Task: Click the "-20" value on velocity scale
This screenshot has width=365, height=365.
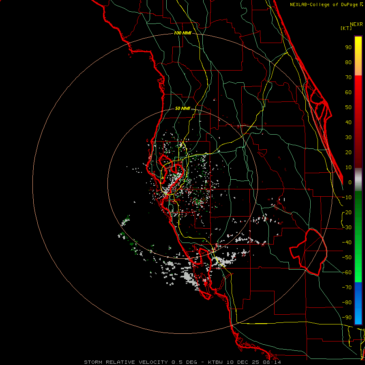Action: coord(347,213)
